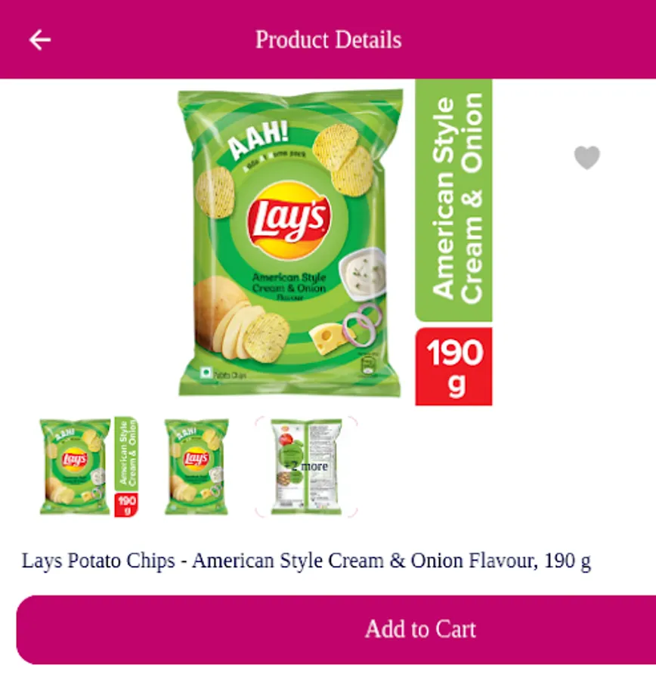Tap the Add to Cart button

(336, 629)
